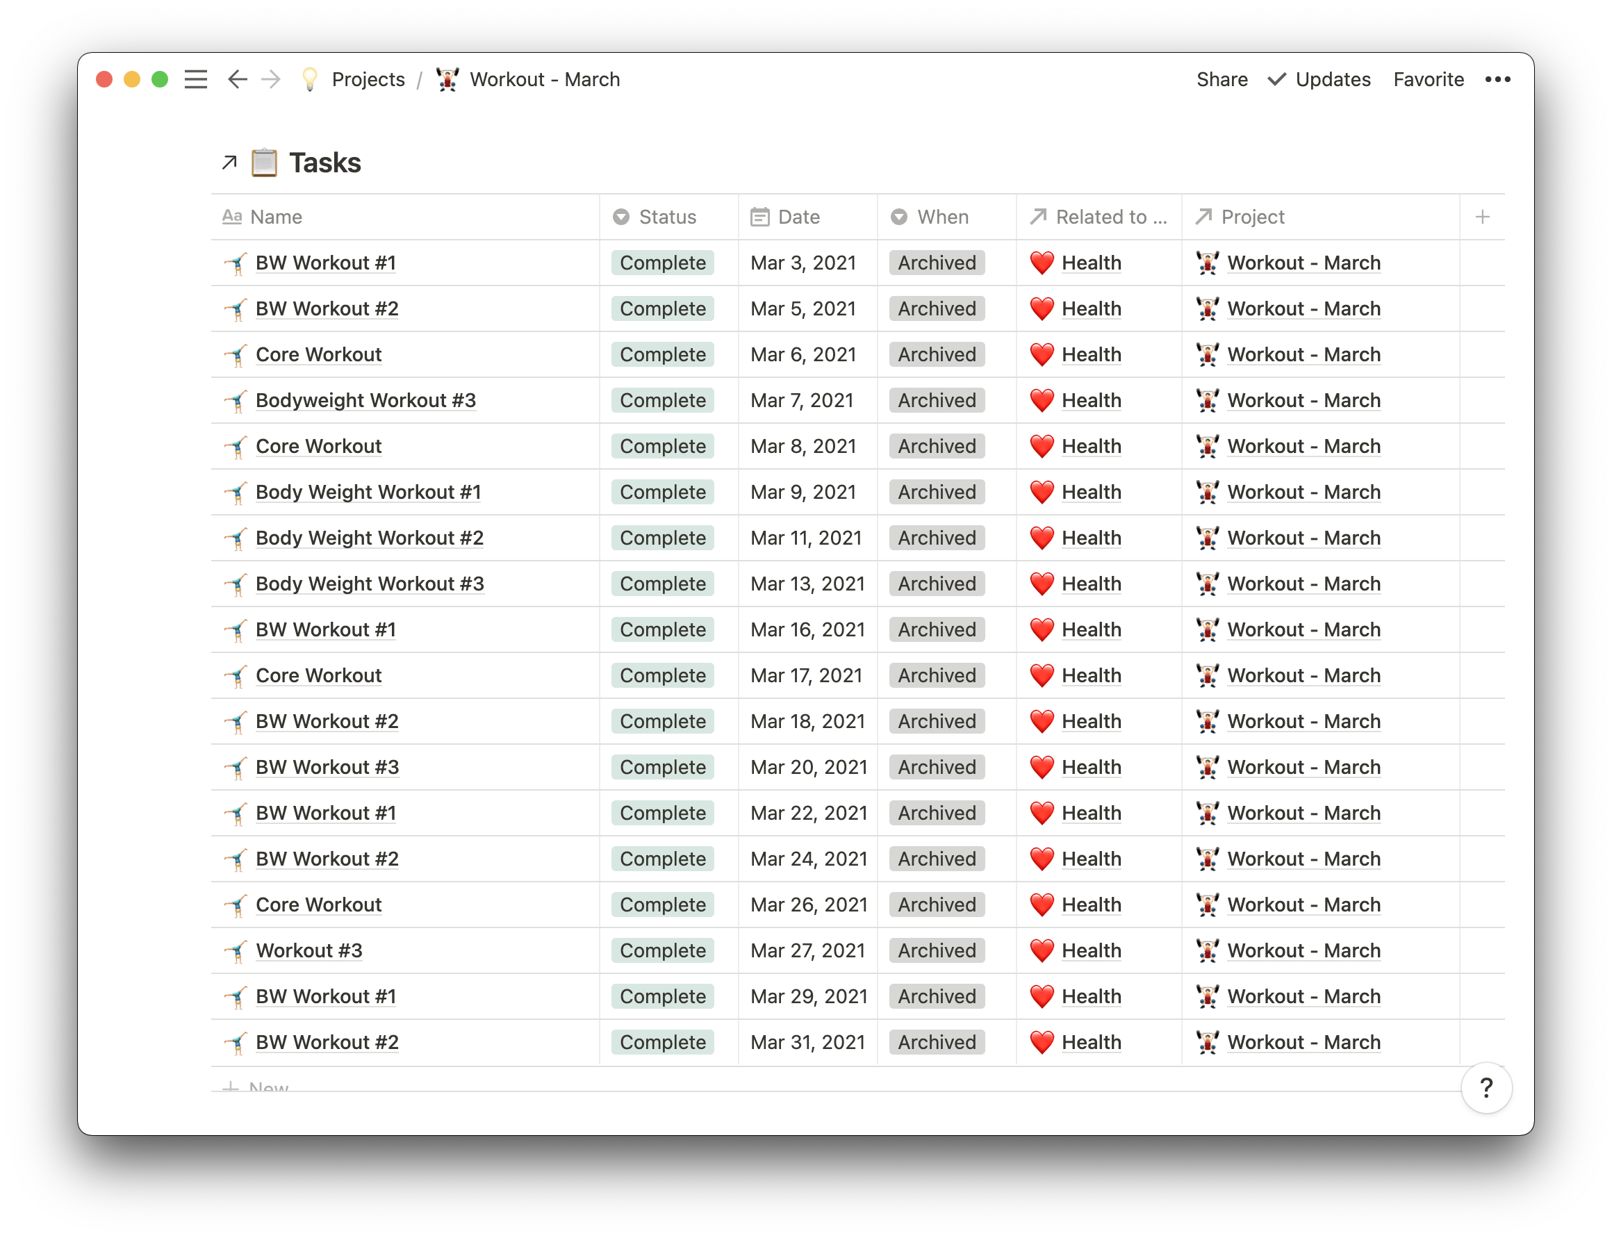The image size is (1612, 1238).
Task: Open the sidebar hamburger menu
Action: [x=195, y=80]
